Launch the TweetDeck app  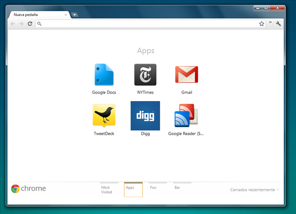tap(104, 115)
